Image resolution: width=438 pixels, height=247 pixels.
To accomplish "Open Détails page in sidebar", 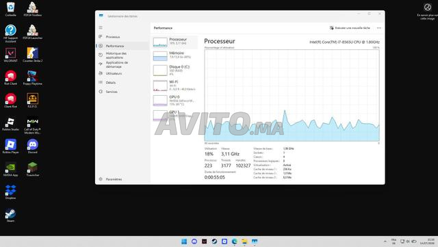I will coord(123,83).
